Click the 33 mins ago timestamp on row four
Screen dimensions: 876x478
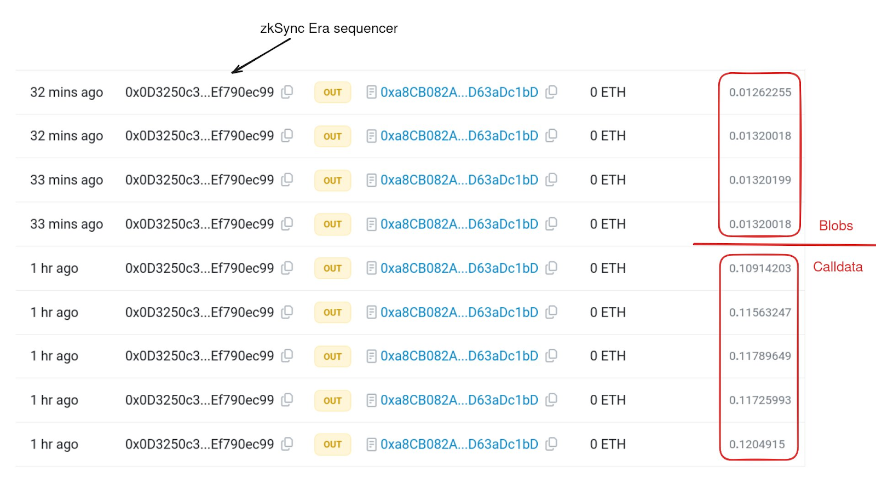tap(66, 223)
